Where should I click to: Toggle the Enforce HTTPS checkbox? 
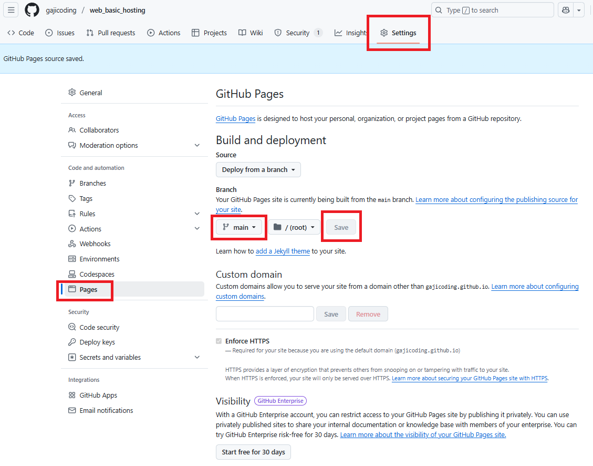pyautogui.click(x=219, y=341)
